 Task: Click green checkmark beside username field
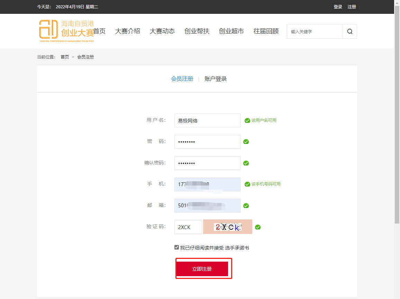pyautogui.click(x=247, y=120)
